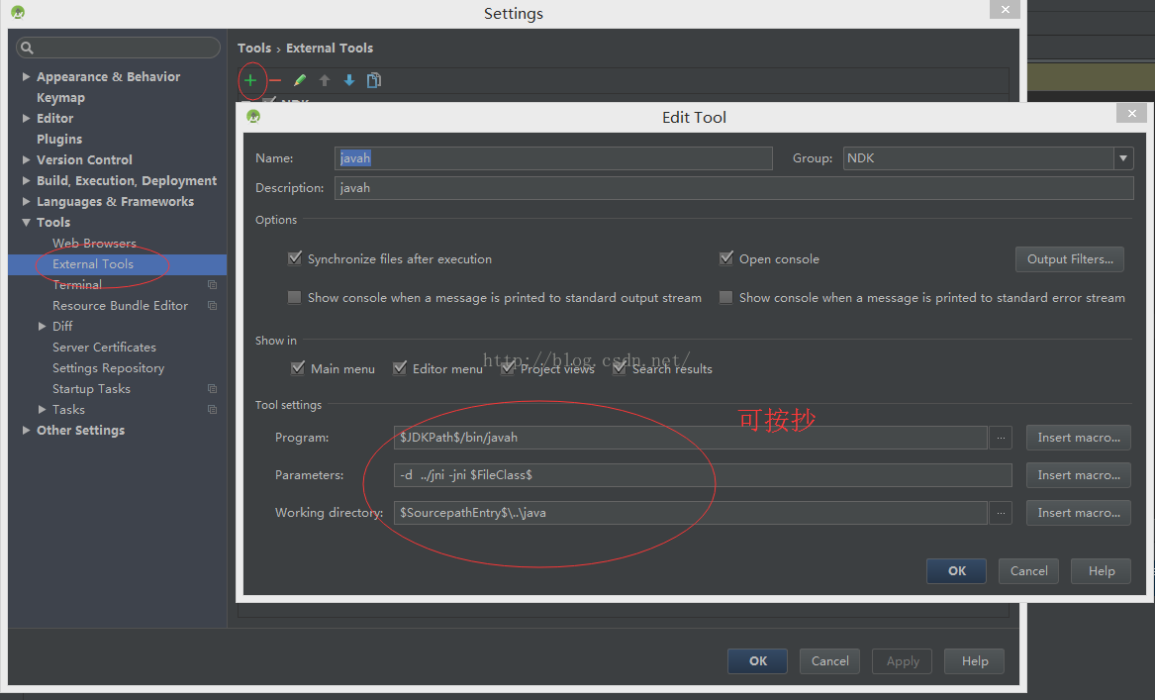Select Resource Bundle Editor item
1155x700 pixels.
120,305
